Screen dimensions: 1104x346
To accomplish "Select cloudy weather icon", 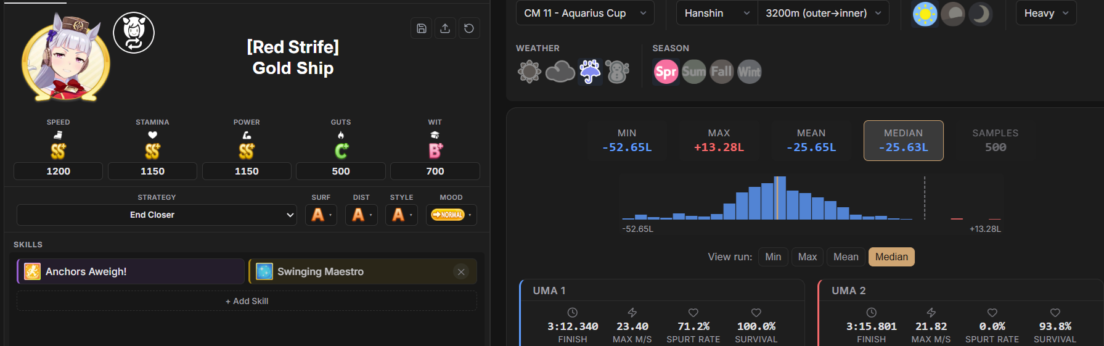I will coord(560,72).
